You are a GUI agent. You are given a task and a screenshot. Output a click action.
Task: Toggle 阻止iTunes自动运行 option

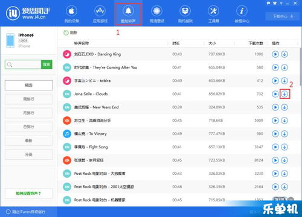(x=26, y=212)
